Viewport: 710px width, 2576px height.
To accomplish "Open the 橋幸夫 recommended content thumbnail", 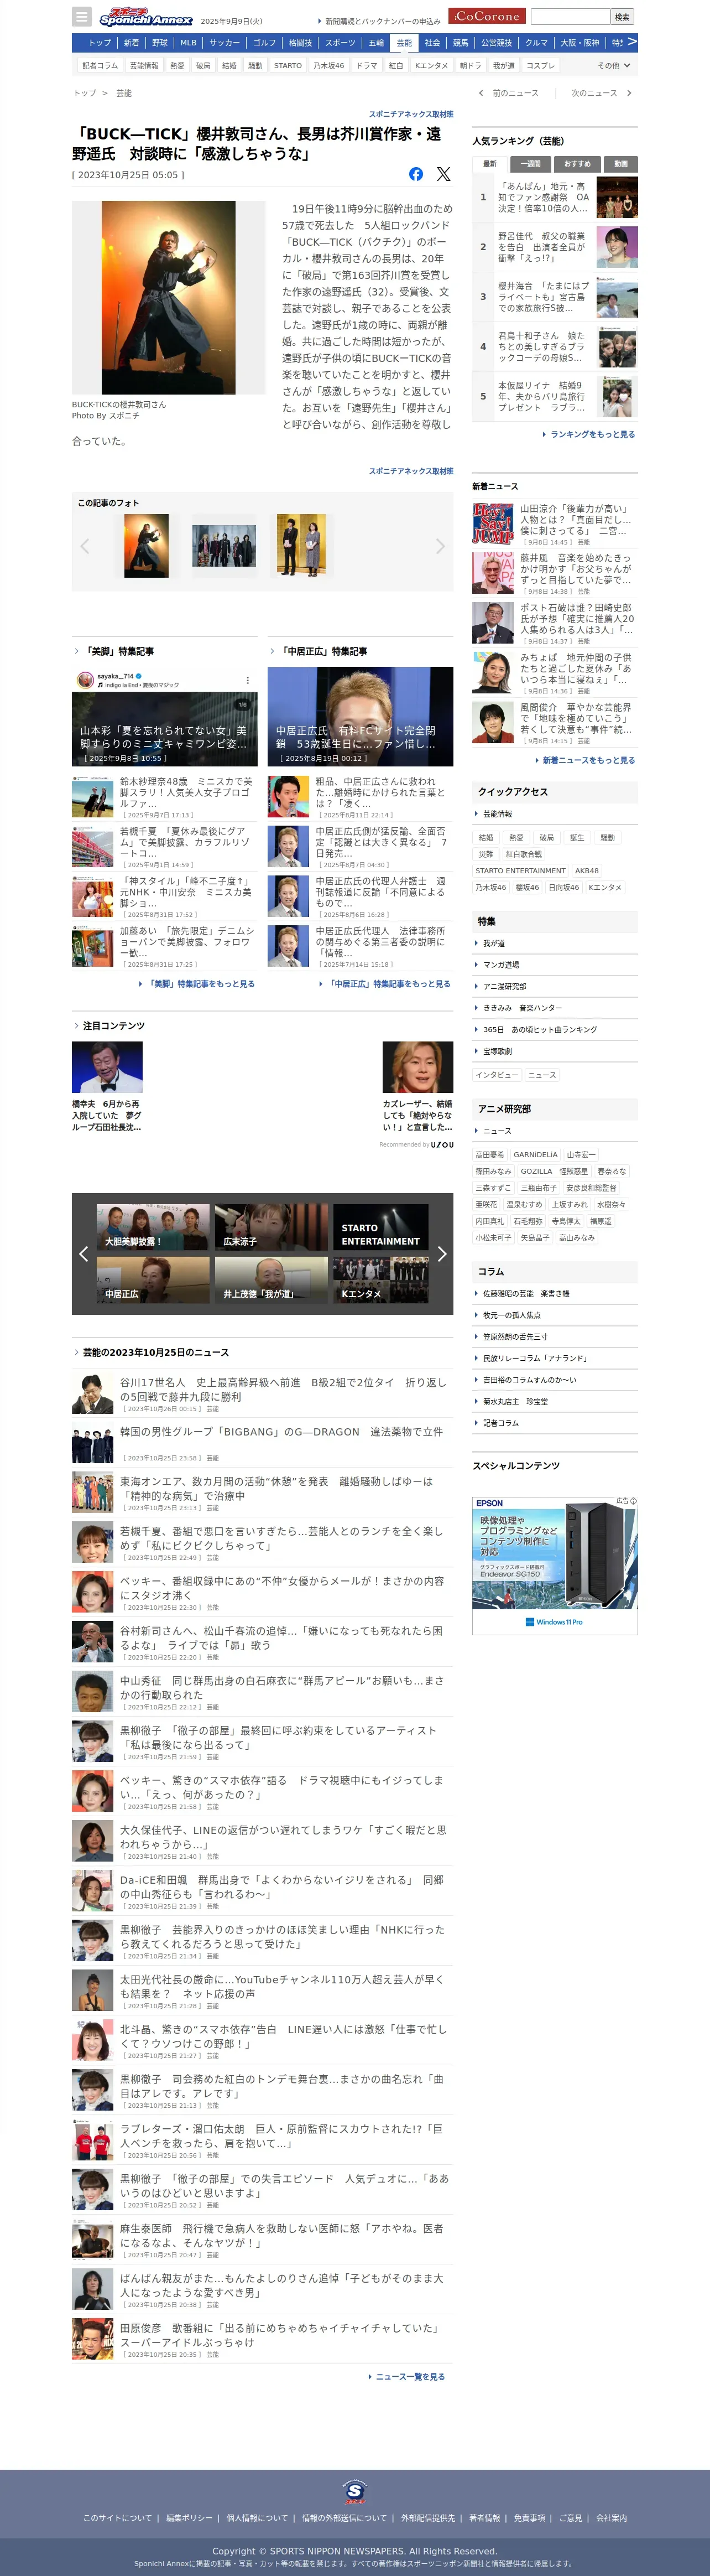I will [107, 1067].
